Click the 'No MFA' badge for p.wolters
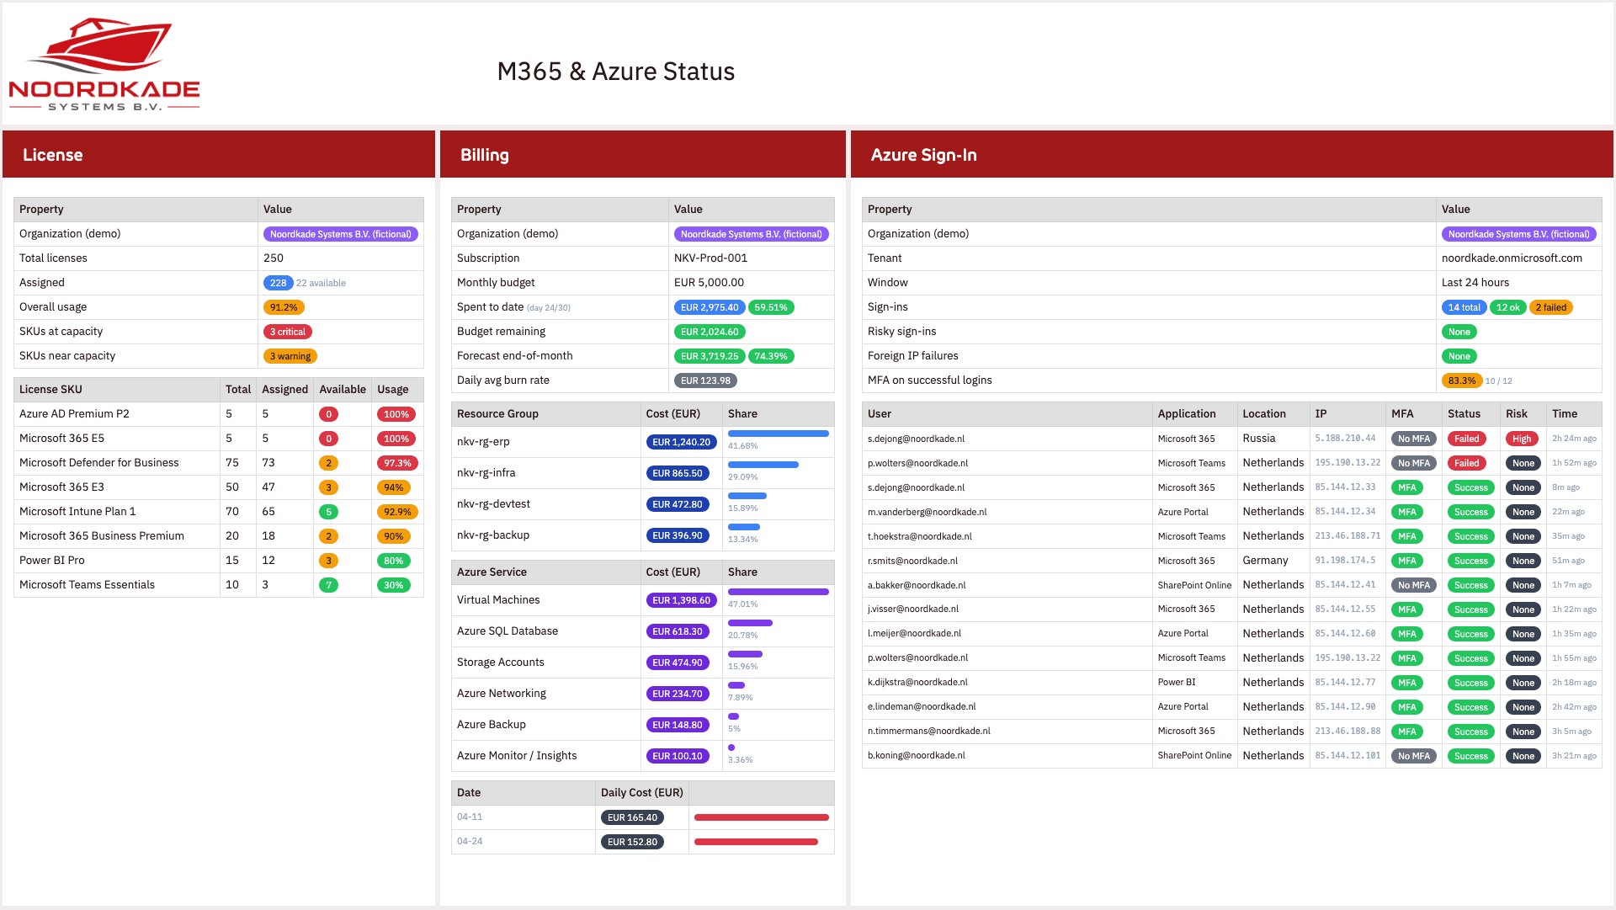This screenshot has height=910, width=1616. click(1414, 463)
